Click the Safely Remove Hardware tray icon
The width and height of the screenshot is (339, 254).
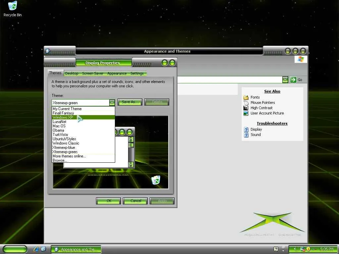(x=295, y=249)
